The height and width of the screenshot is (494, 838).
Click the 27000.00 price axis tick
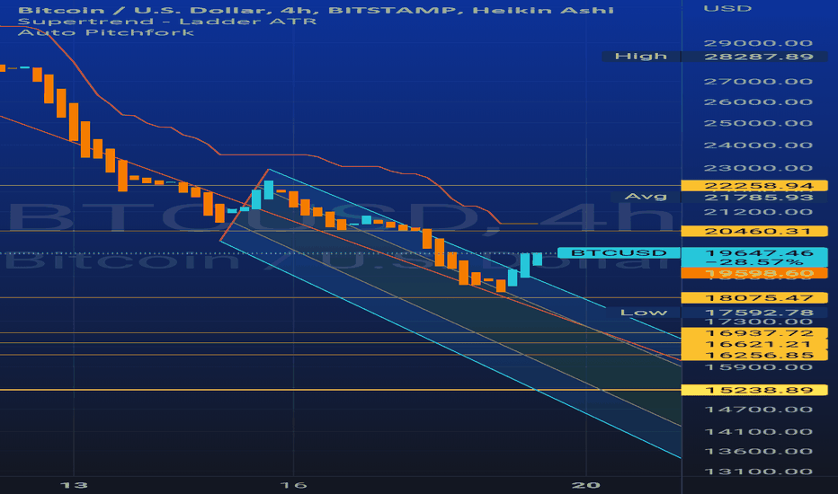[758, 82]
